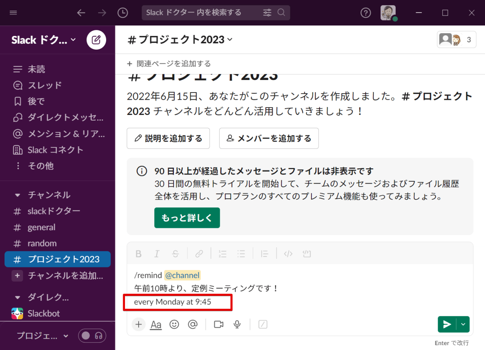Open the help question mark icon
485x350 pixels.
365,13
